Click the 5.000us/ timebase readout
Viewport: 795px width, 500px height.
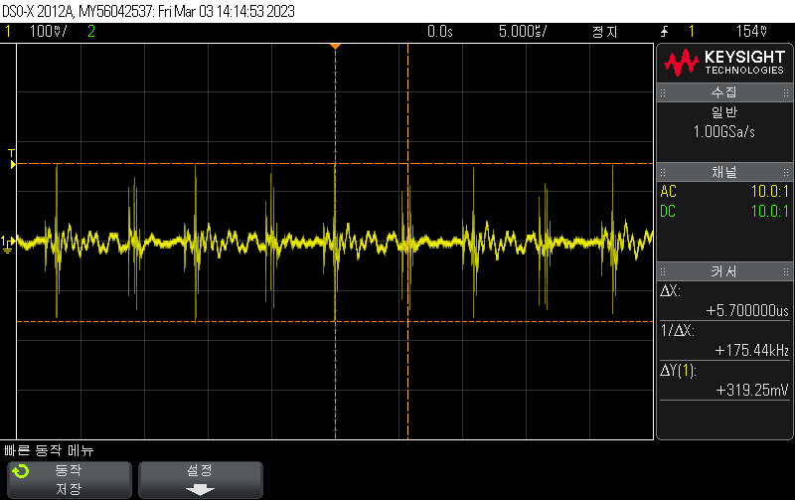[523, 32]
